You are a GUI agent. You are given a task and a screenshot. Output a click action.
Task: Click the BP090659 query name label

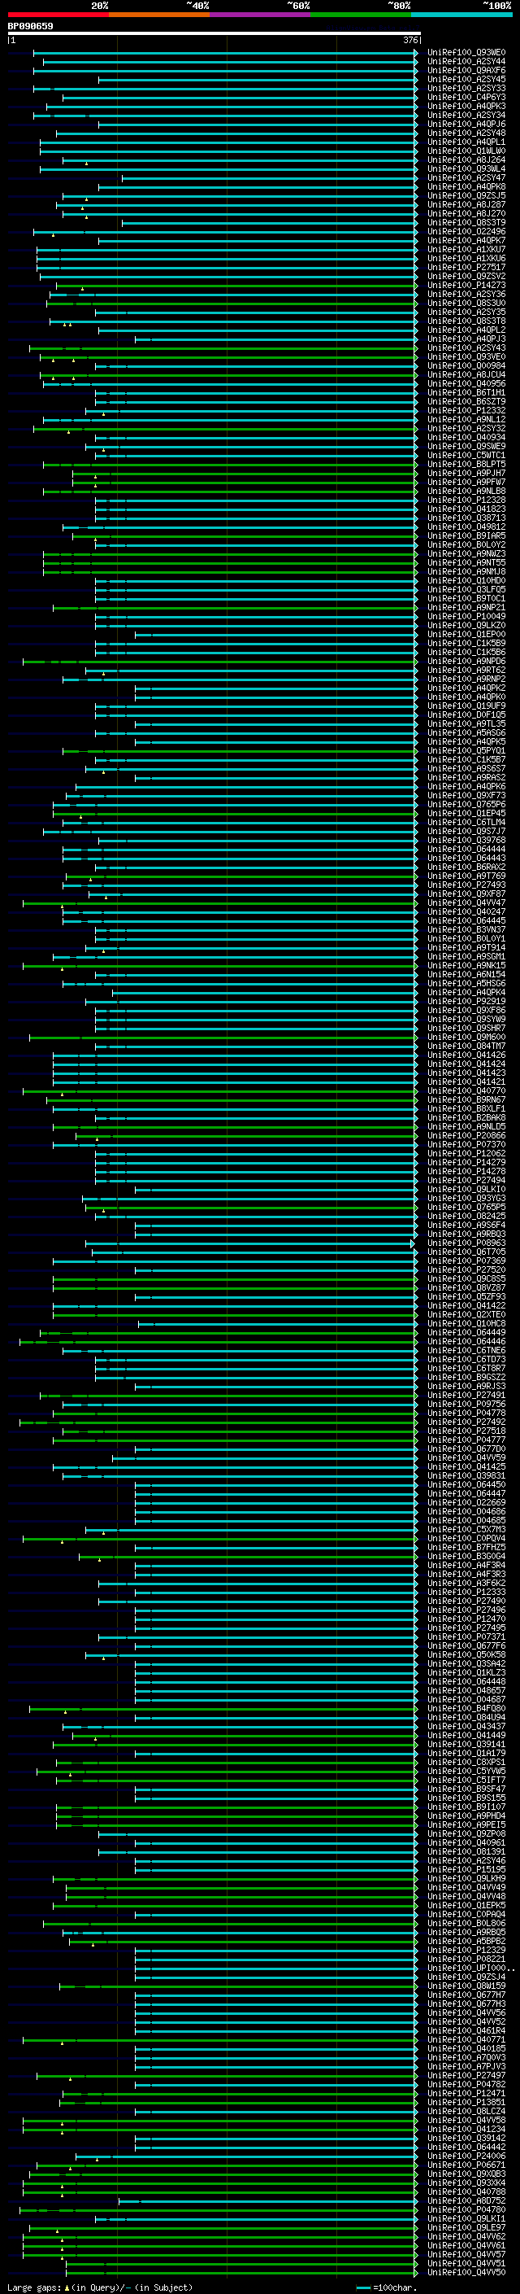point(30,27)
